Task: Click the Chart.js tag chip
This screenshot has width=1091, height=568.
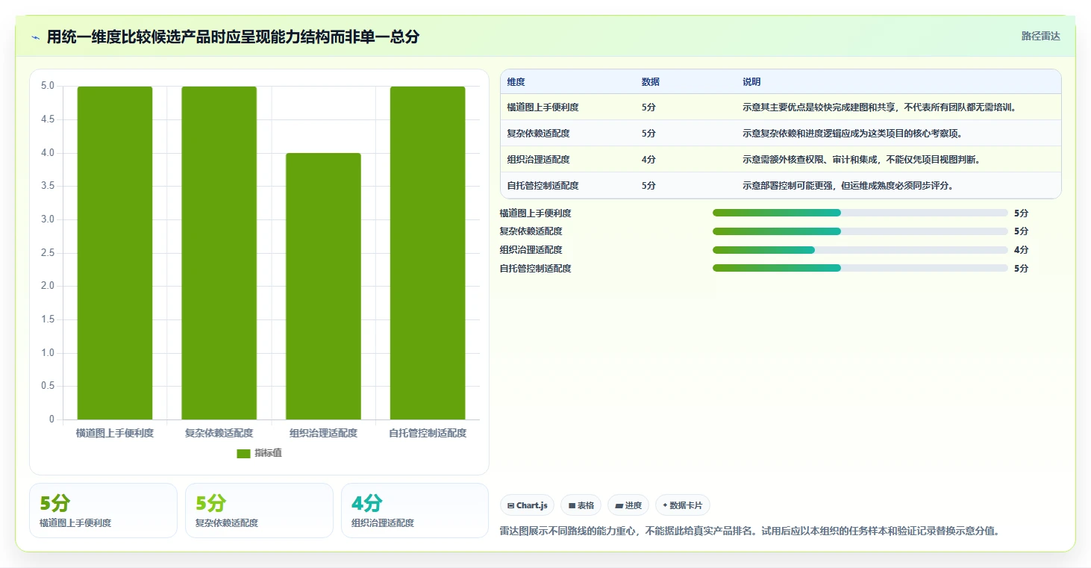Action: click(527, 505)
